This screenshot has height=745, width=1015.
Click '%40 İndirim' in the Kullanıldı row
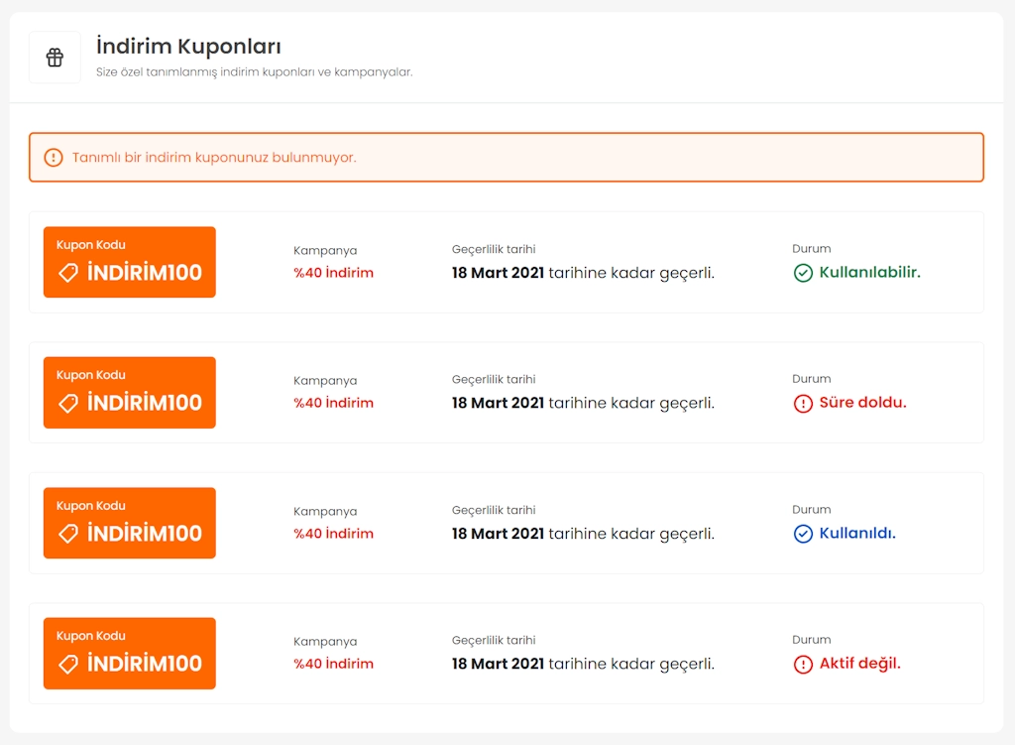click(333, 534)
